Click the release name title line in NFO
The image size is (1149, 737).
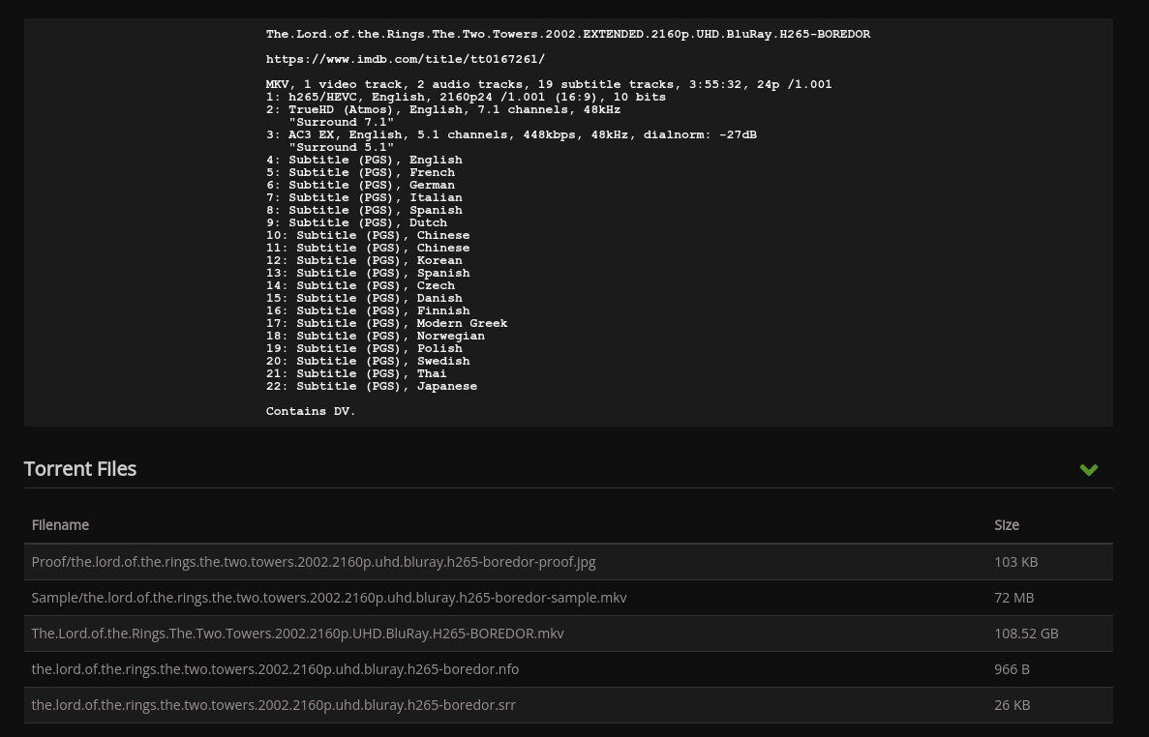(x=568, y=35)
